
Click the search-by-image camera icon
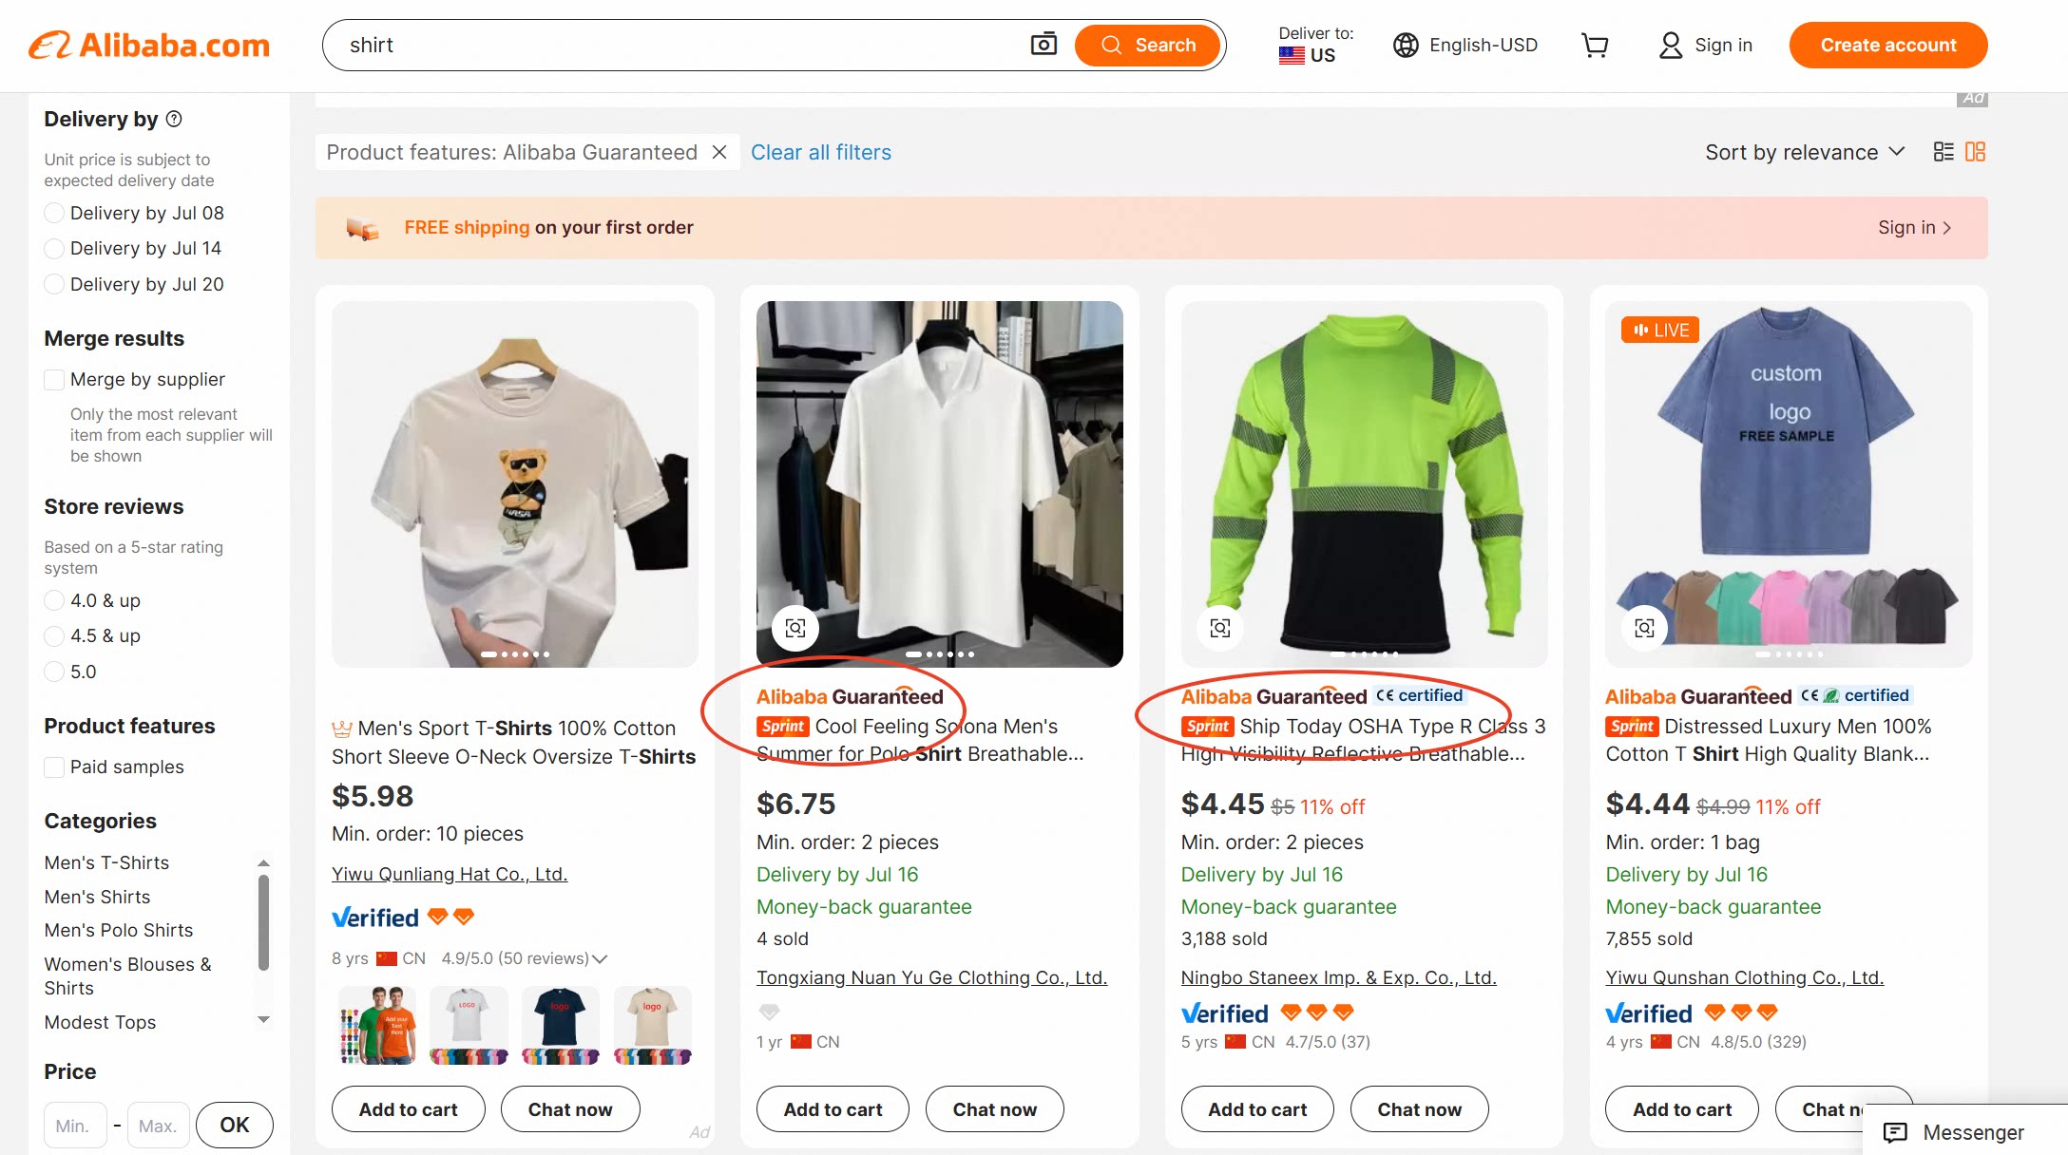tap(1043, 45)
